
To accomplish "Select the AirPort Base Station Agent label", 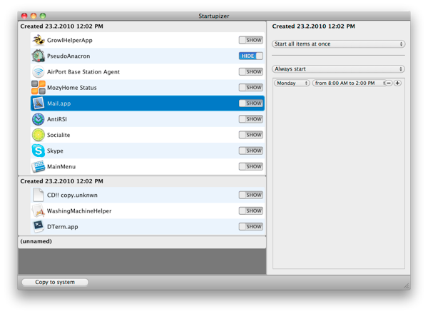I will (83, 72).
